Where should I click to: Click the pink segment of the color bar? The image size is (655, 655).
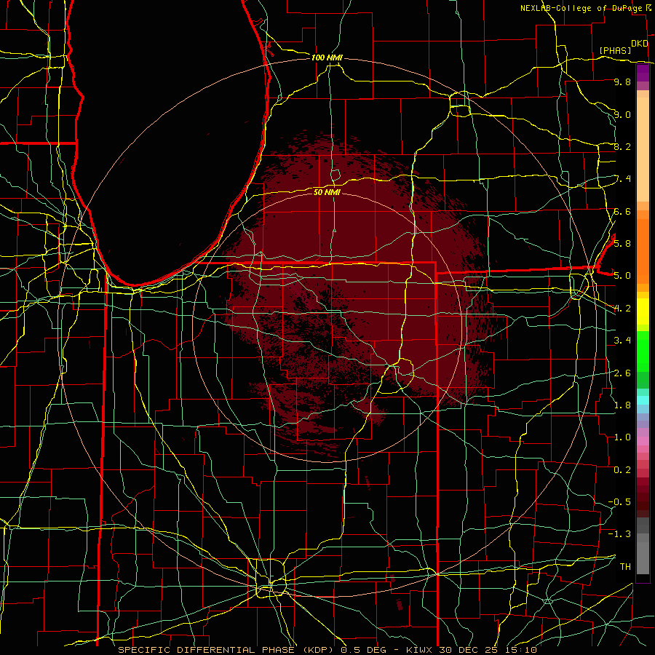coord(643,441)
